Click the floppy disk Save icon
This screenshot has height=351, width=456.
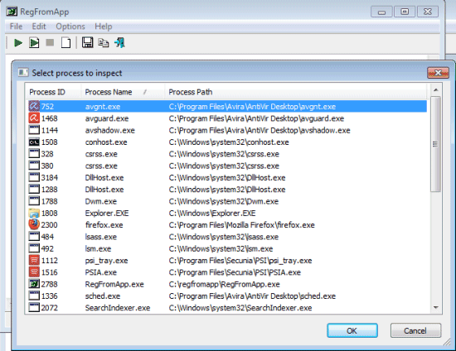pyautogui.click(x=87, y=43)
